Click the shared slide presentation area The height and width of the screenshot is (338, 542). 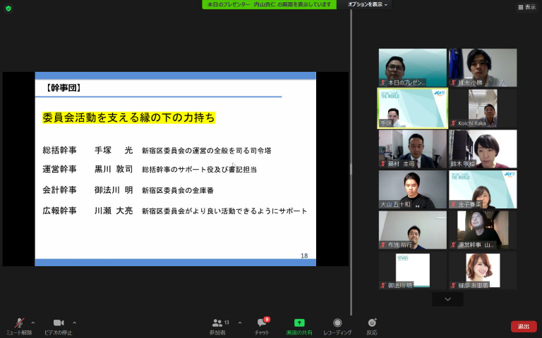click(x=175, y=168)
